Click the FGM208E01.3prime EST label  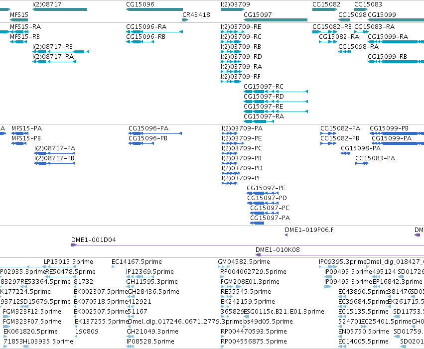coord(250,282)
